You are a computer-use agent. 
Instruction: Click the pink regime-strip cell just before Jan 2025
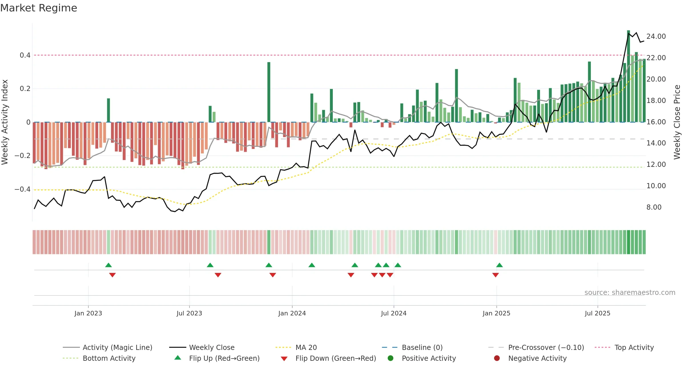pyautogui.click(x=495, y=242)
